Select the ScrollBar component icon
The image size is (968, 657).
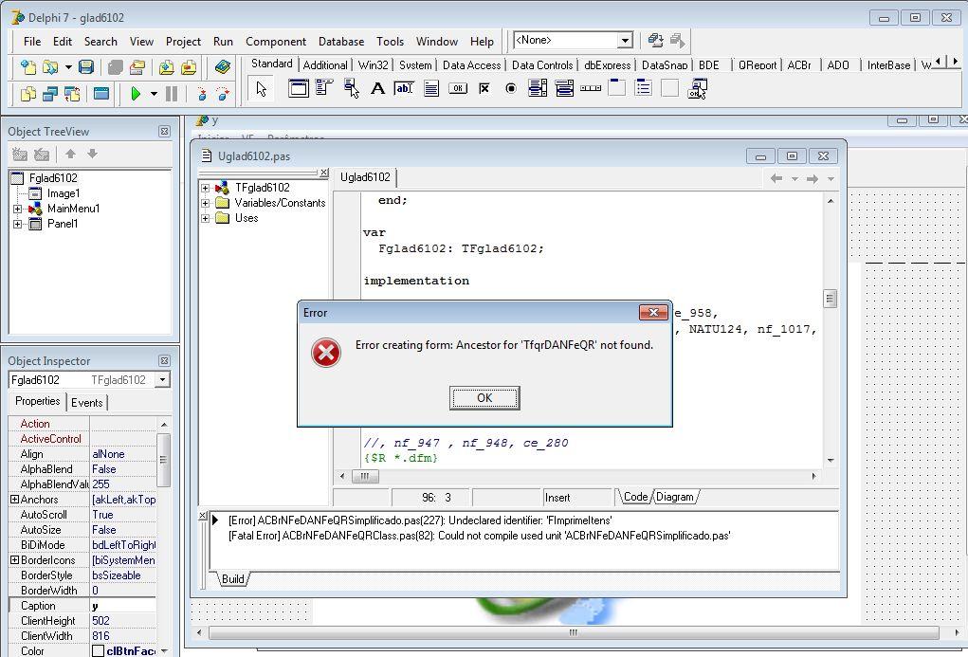pos(591,88)
